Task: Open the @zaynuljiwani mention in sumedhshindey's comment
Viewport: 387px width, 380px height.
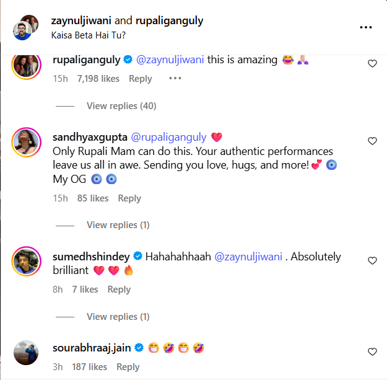Action: (x=248, y=256)
